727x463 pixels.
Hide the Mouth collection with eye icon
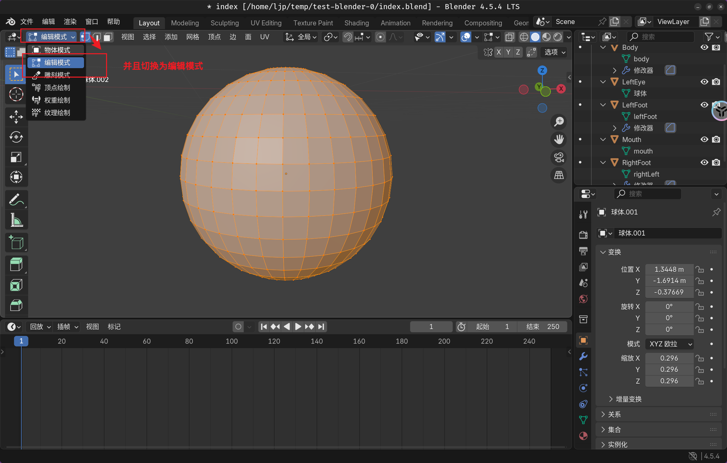704,139
